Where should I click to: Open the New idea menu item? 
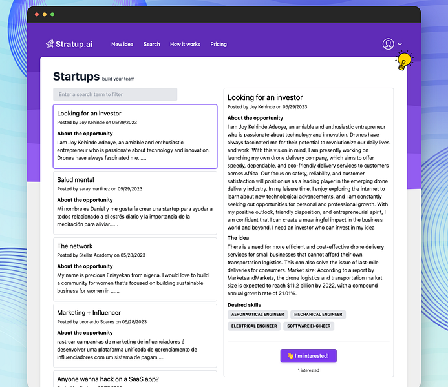(x=122, y=44)
